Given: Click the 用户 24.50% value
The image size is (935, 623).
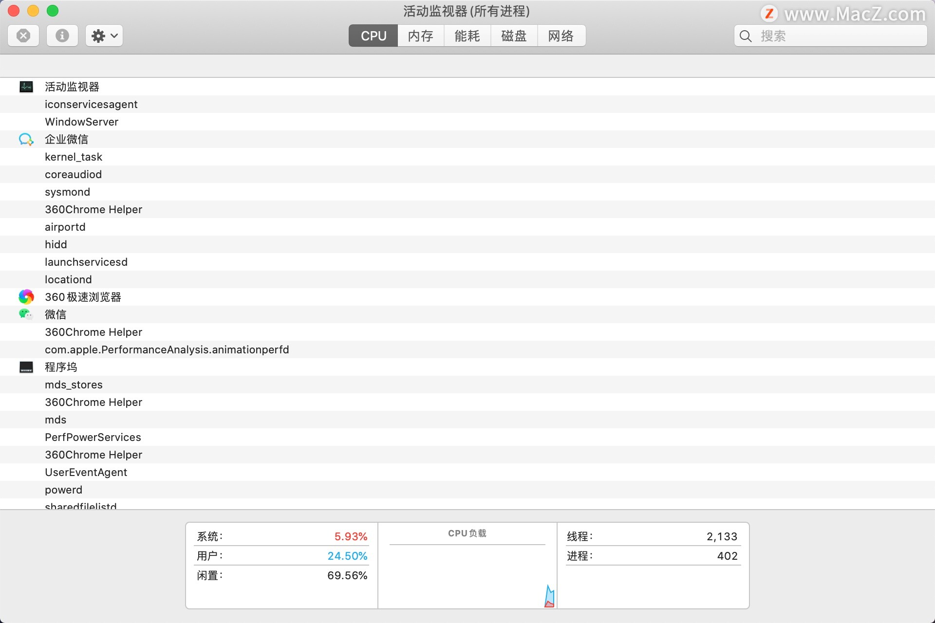Looking at the screenshot, I should [x=347, y=556].
